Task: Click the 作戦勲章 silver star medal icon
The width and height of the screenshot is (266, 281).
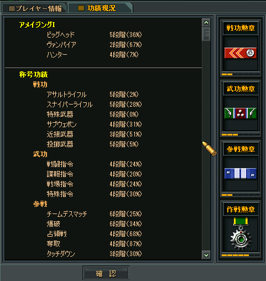Action: 241,233
